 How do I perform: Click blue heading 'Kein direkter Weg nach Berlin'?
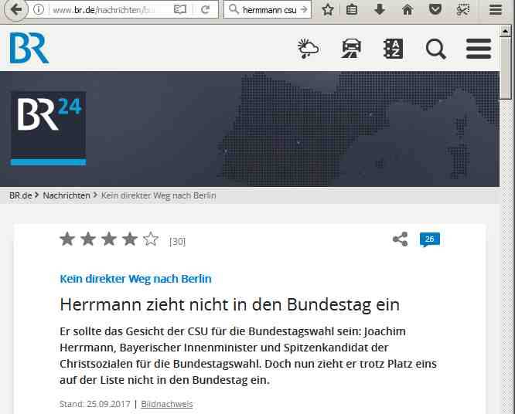pyautogui.click(x=135, y=279)
